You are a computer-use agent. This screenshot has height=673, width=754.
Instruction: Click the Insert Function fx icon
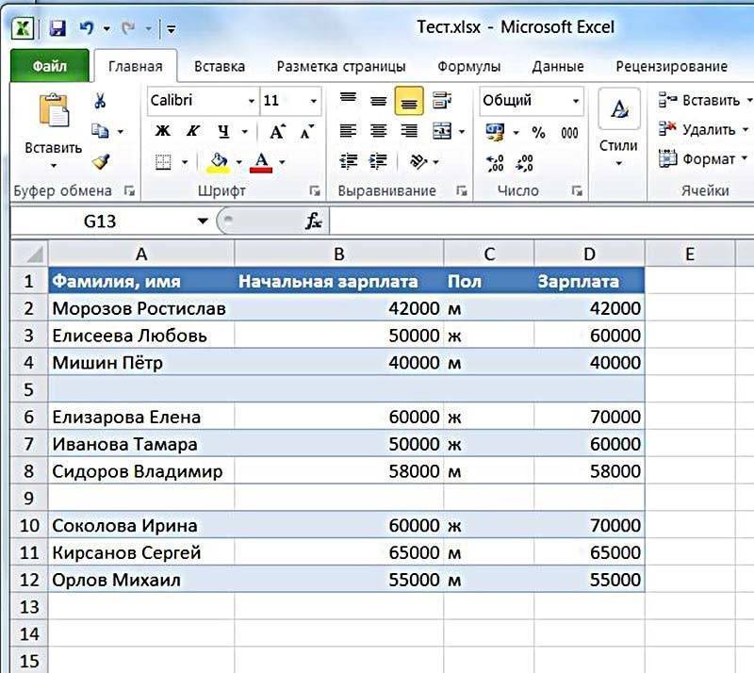click(x=313, y=221)
